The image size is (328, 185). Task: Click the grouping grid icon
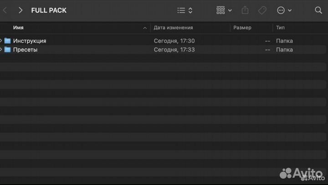click(220, 10)
